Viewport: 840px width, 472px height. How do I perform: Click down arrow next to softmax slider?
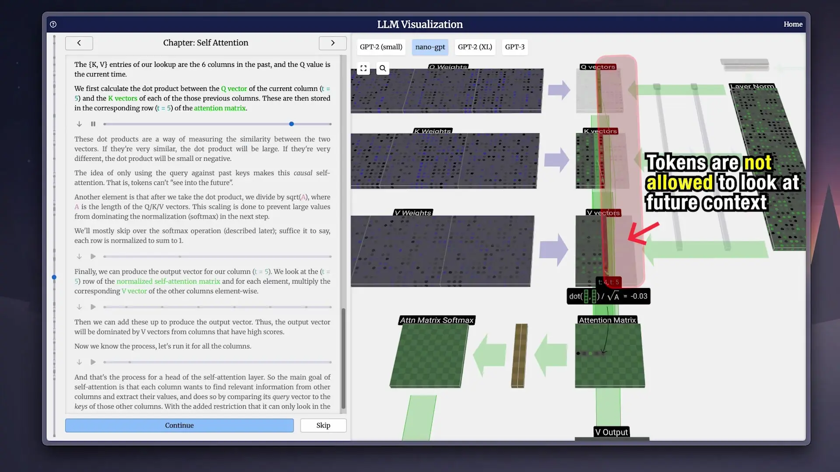click(x=79, y=257)
